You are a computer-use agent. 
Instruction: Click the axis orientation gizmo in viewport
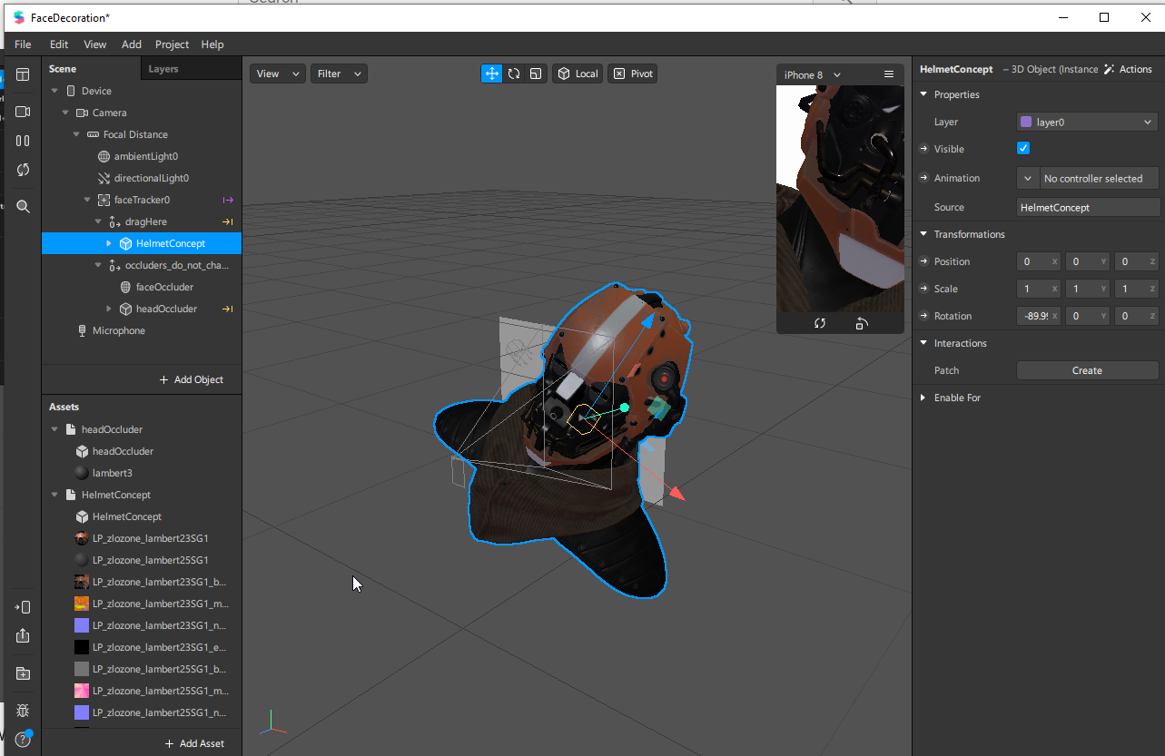tap(272, 723)
